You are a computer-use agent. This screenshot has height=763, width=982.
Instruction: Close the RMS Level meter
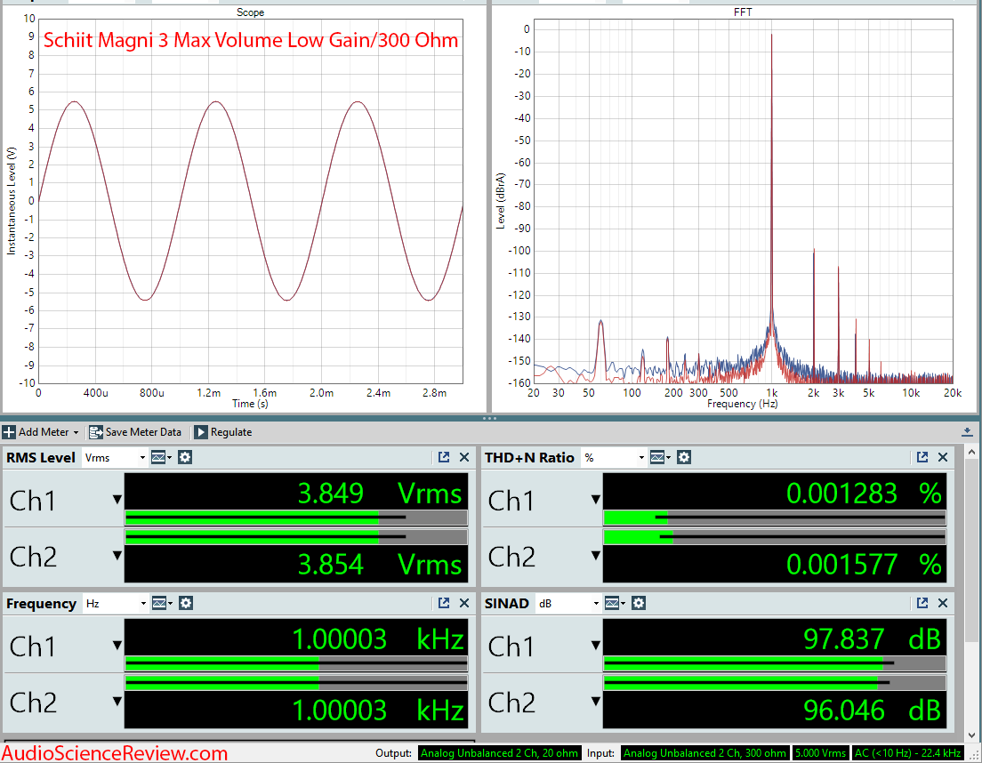[x=464, y=458]
